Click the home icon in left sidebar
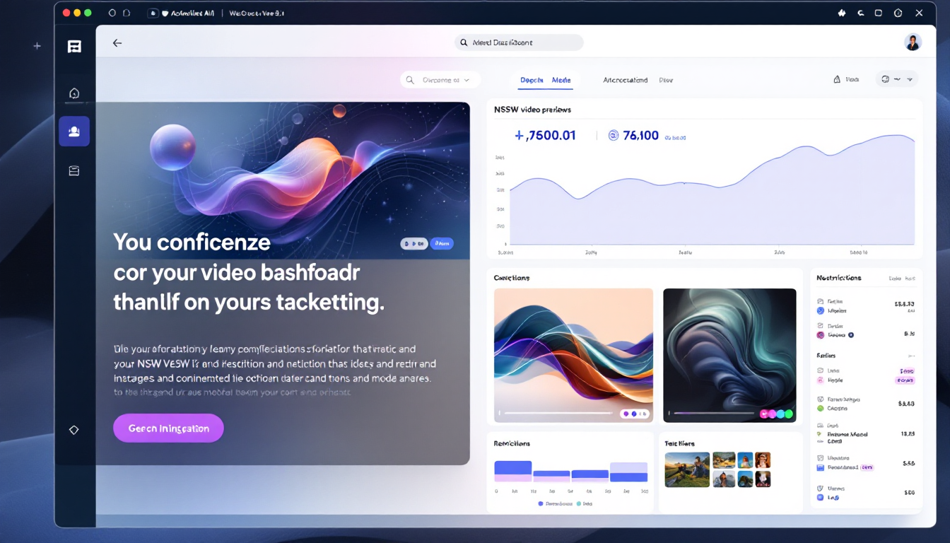This screenshot has height=543, width=950. pos(74,93)
